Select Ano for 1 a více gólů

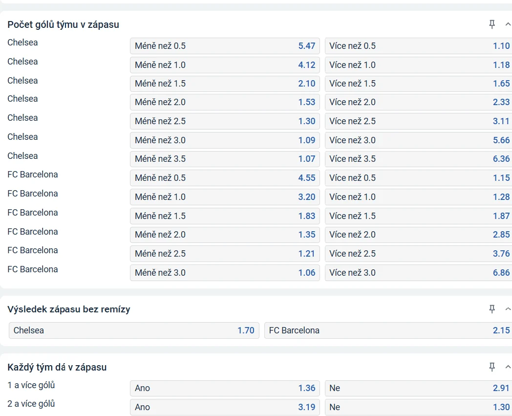point(225,388)
